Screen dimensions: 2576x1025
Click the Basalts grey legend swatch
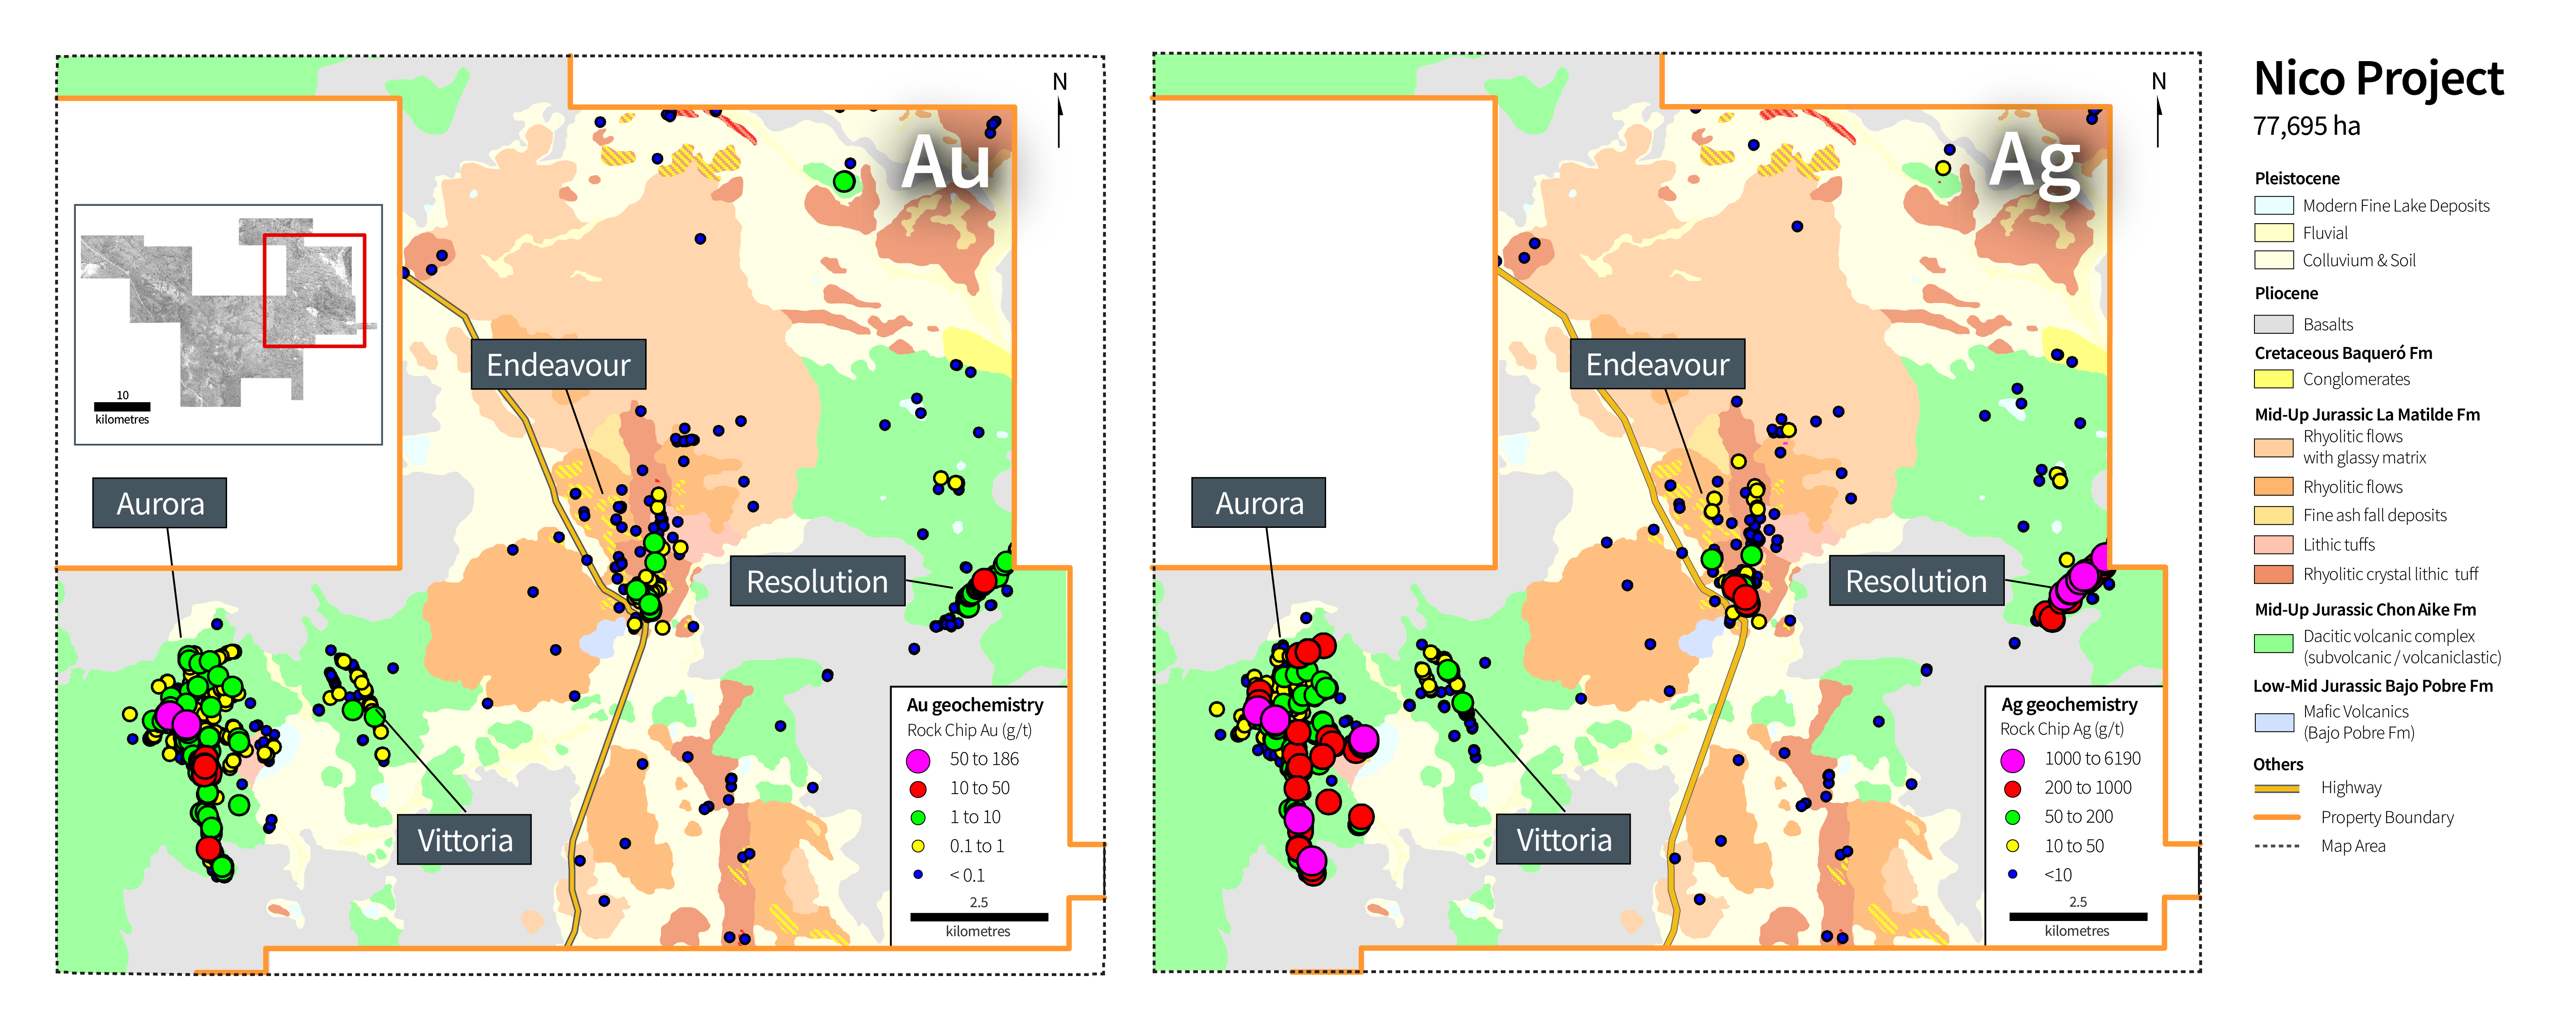point(2274,324)
